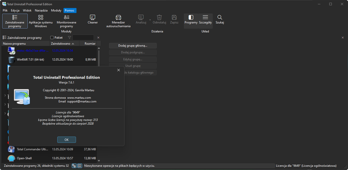Click the Open-Shell shell icon
This screenshot has height=170, width=348.
point(11,158)
